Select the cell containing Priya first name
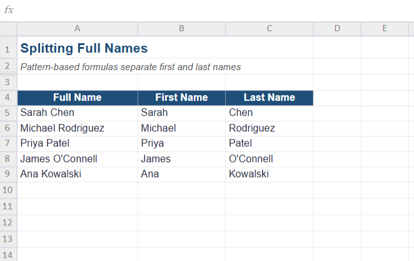414x261 pixels. tap(181, 143)
